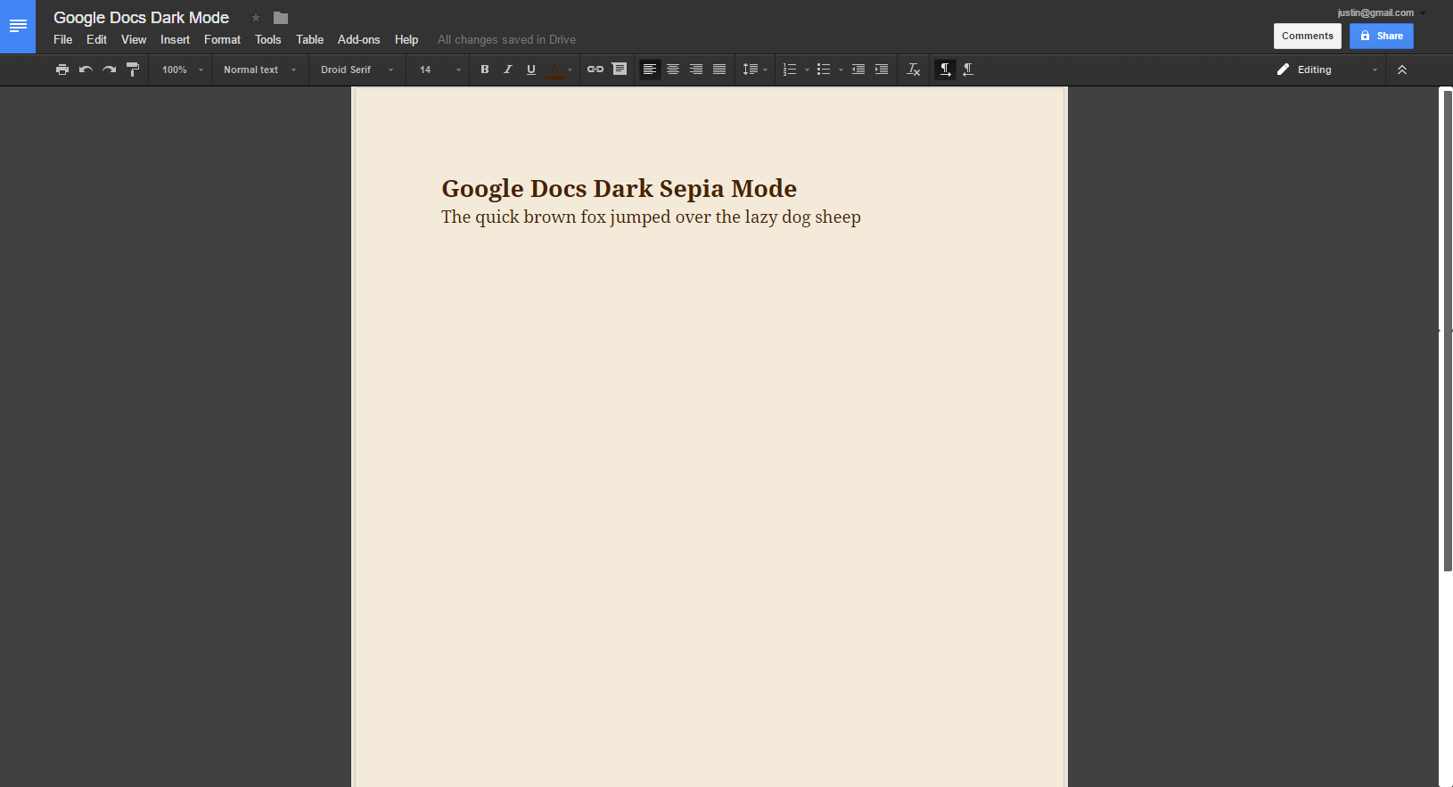Open the Docs home icon
The height and width of the screenshot is (787, 1453).
[18, 27]
